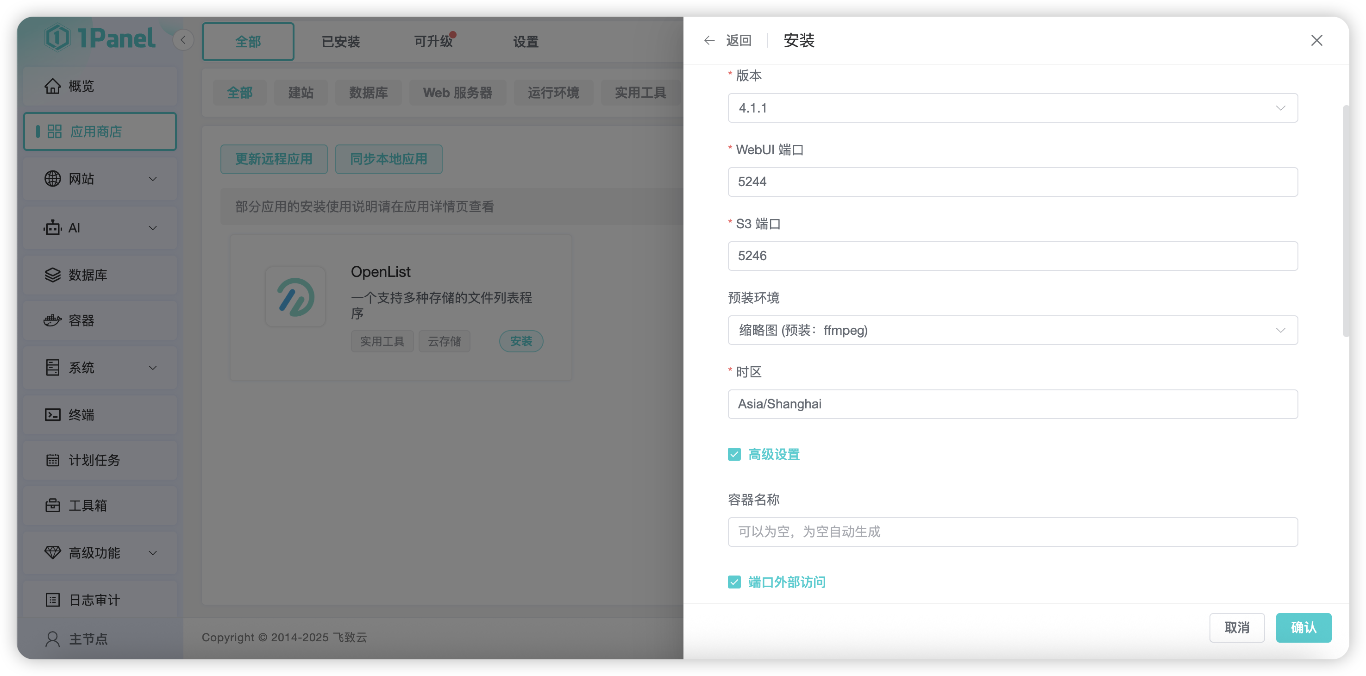This screenshot has width=1366, height=676.
Task: Open the 预装环境 ffmpeg dropdown
Action: [1012, 330]
